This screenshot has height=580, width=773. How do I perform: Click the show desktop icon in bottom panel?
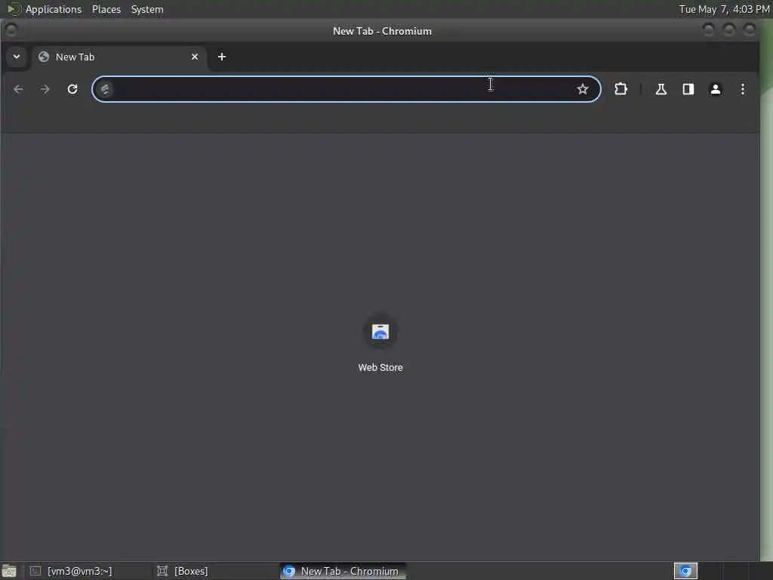[x=9, y=571]
